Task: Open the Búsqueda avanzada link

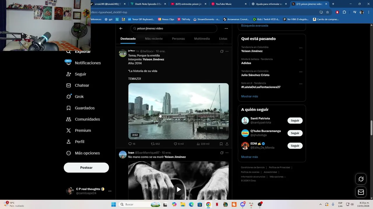Action: coord(255,26)
